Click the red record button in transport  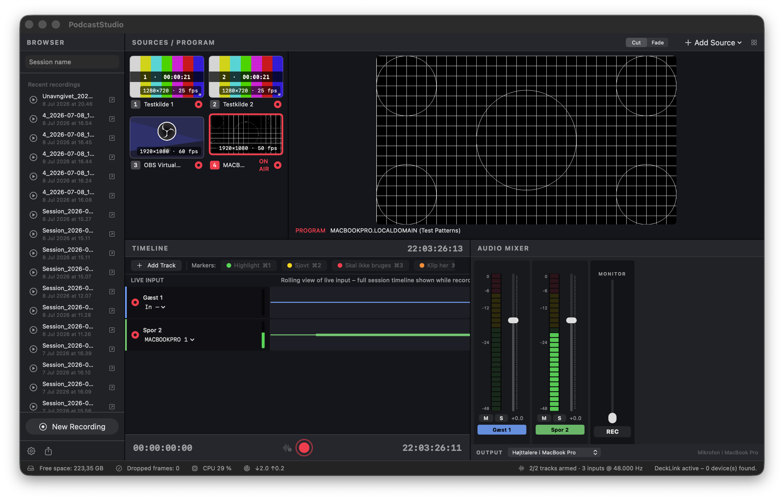[x=304, y=448]
